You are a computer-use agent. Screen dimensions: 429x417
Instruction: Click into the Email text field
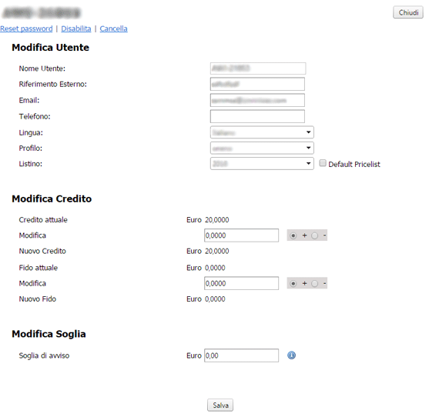[257, 100]
